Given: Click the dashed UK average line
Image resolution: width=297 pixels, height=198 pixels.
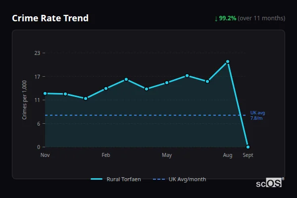Looking at the screenshot, I should pyautogui.click(x=145, y=115).
